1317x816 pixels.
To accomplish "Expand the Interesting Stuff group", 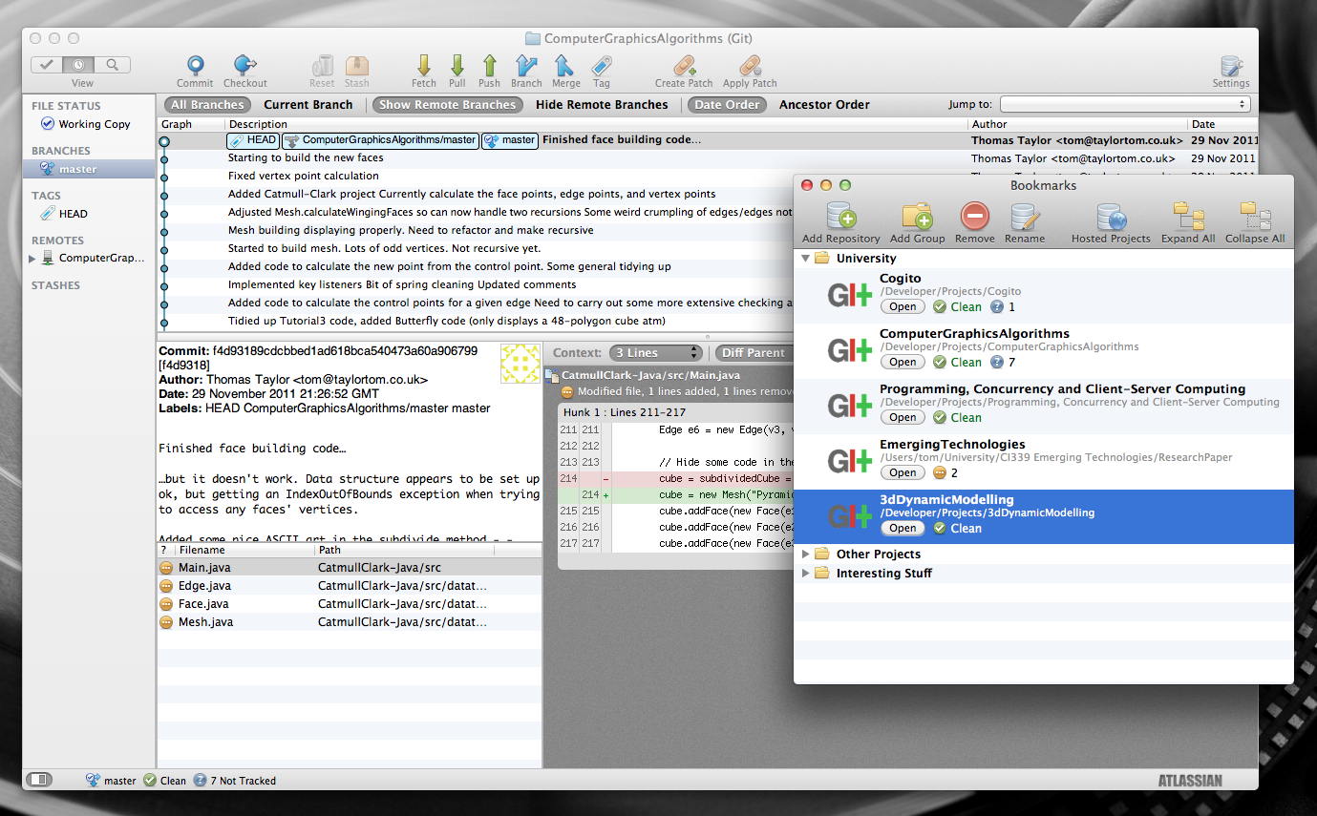I will [x=806, y=573].
